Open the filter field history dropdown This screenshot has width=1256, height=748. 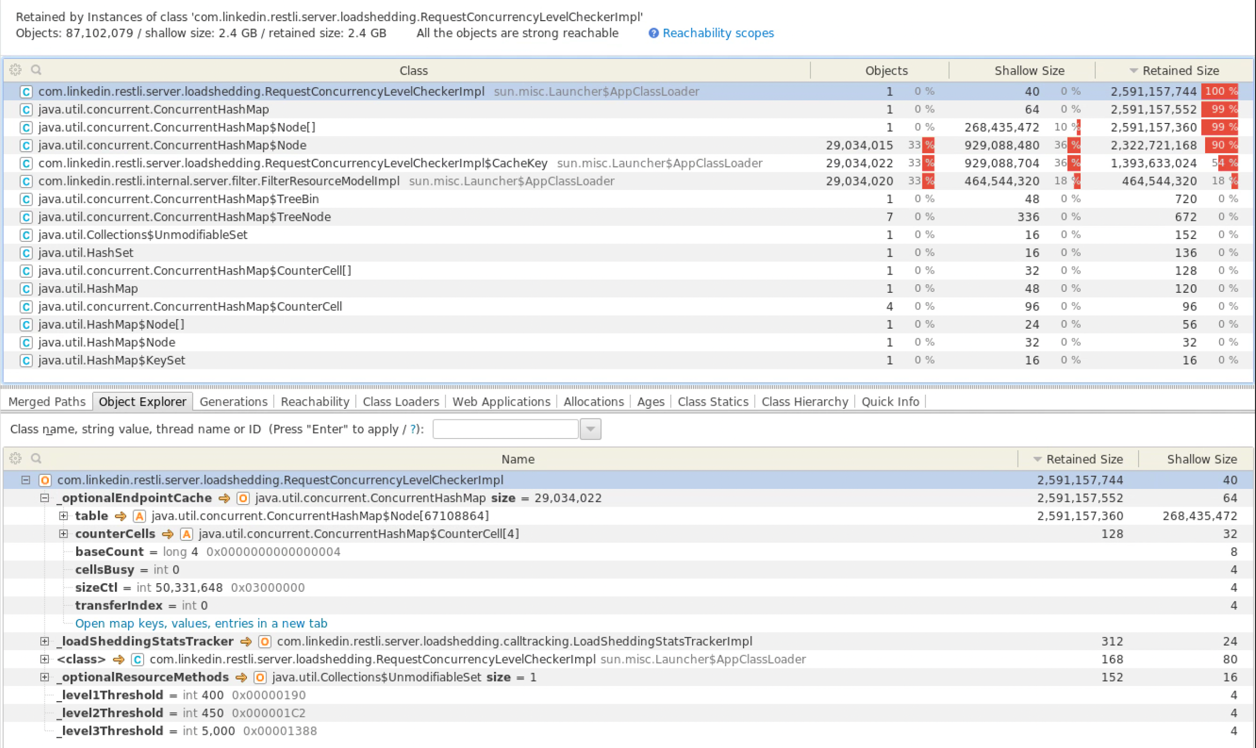tap(590, 429)
